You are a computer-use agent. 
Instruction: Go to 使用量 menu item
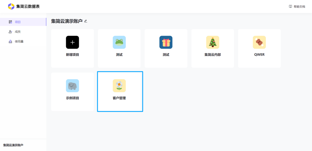[x=23, y=41]
